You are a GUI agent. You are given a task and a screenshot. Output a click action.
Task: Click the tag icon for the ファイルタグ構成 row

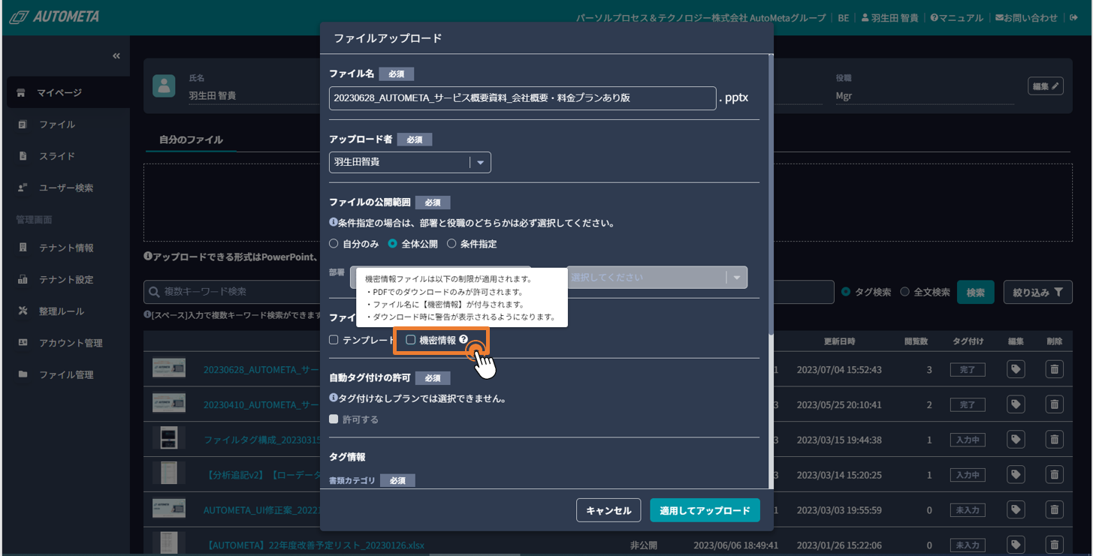[x=1016, y=440]
